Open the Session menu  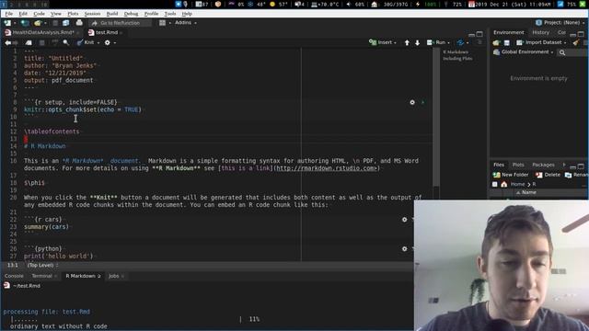click(x=92, y=14)
